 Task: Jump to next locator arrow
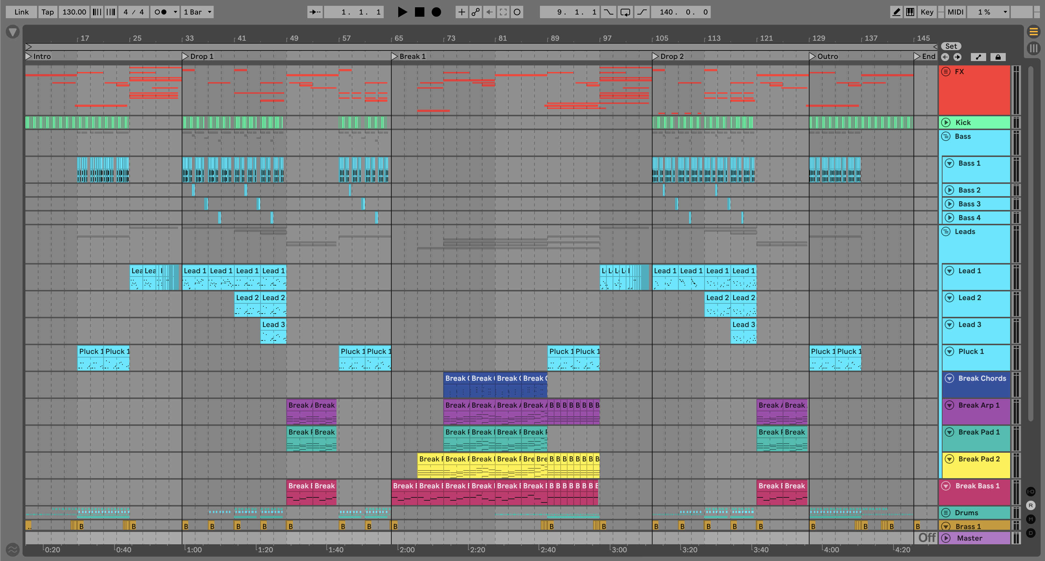957,57
